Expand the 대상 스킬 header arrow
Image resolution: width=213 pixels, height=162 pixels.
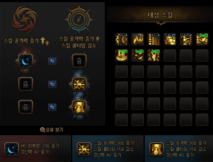pyautogui.click(x=161, y=24)
